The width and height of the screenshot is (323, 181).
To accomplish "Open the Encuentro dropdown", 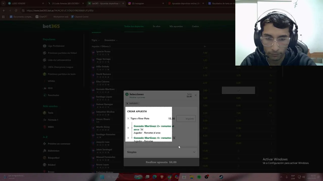I will pos(111,40).
